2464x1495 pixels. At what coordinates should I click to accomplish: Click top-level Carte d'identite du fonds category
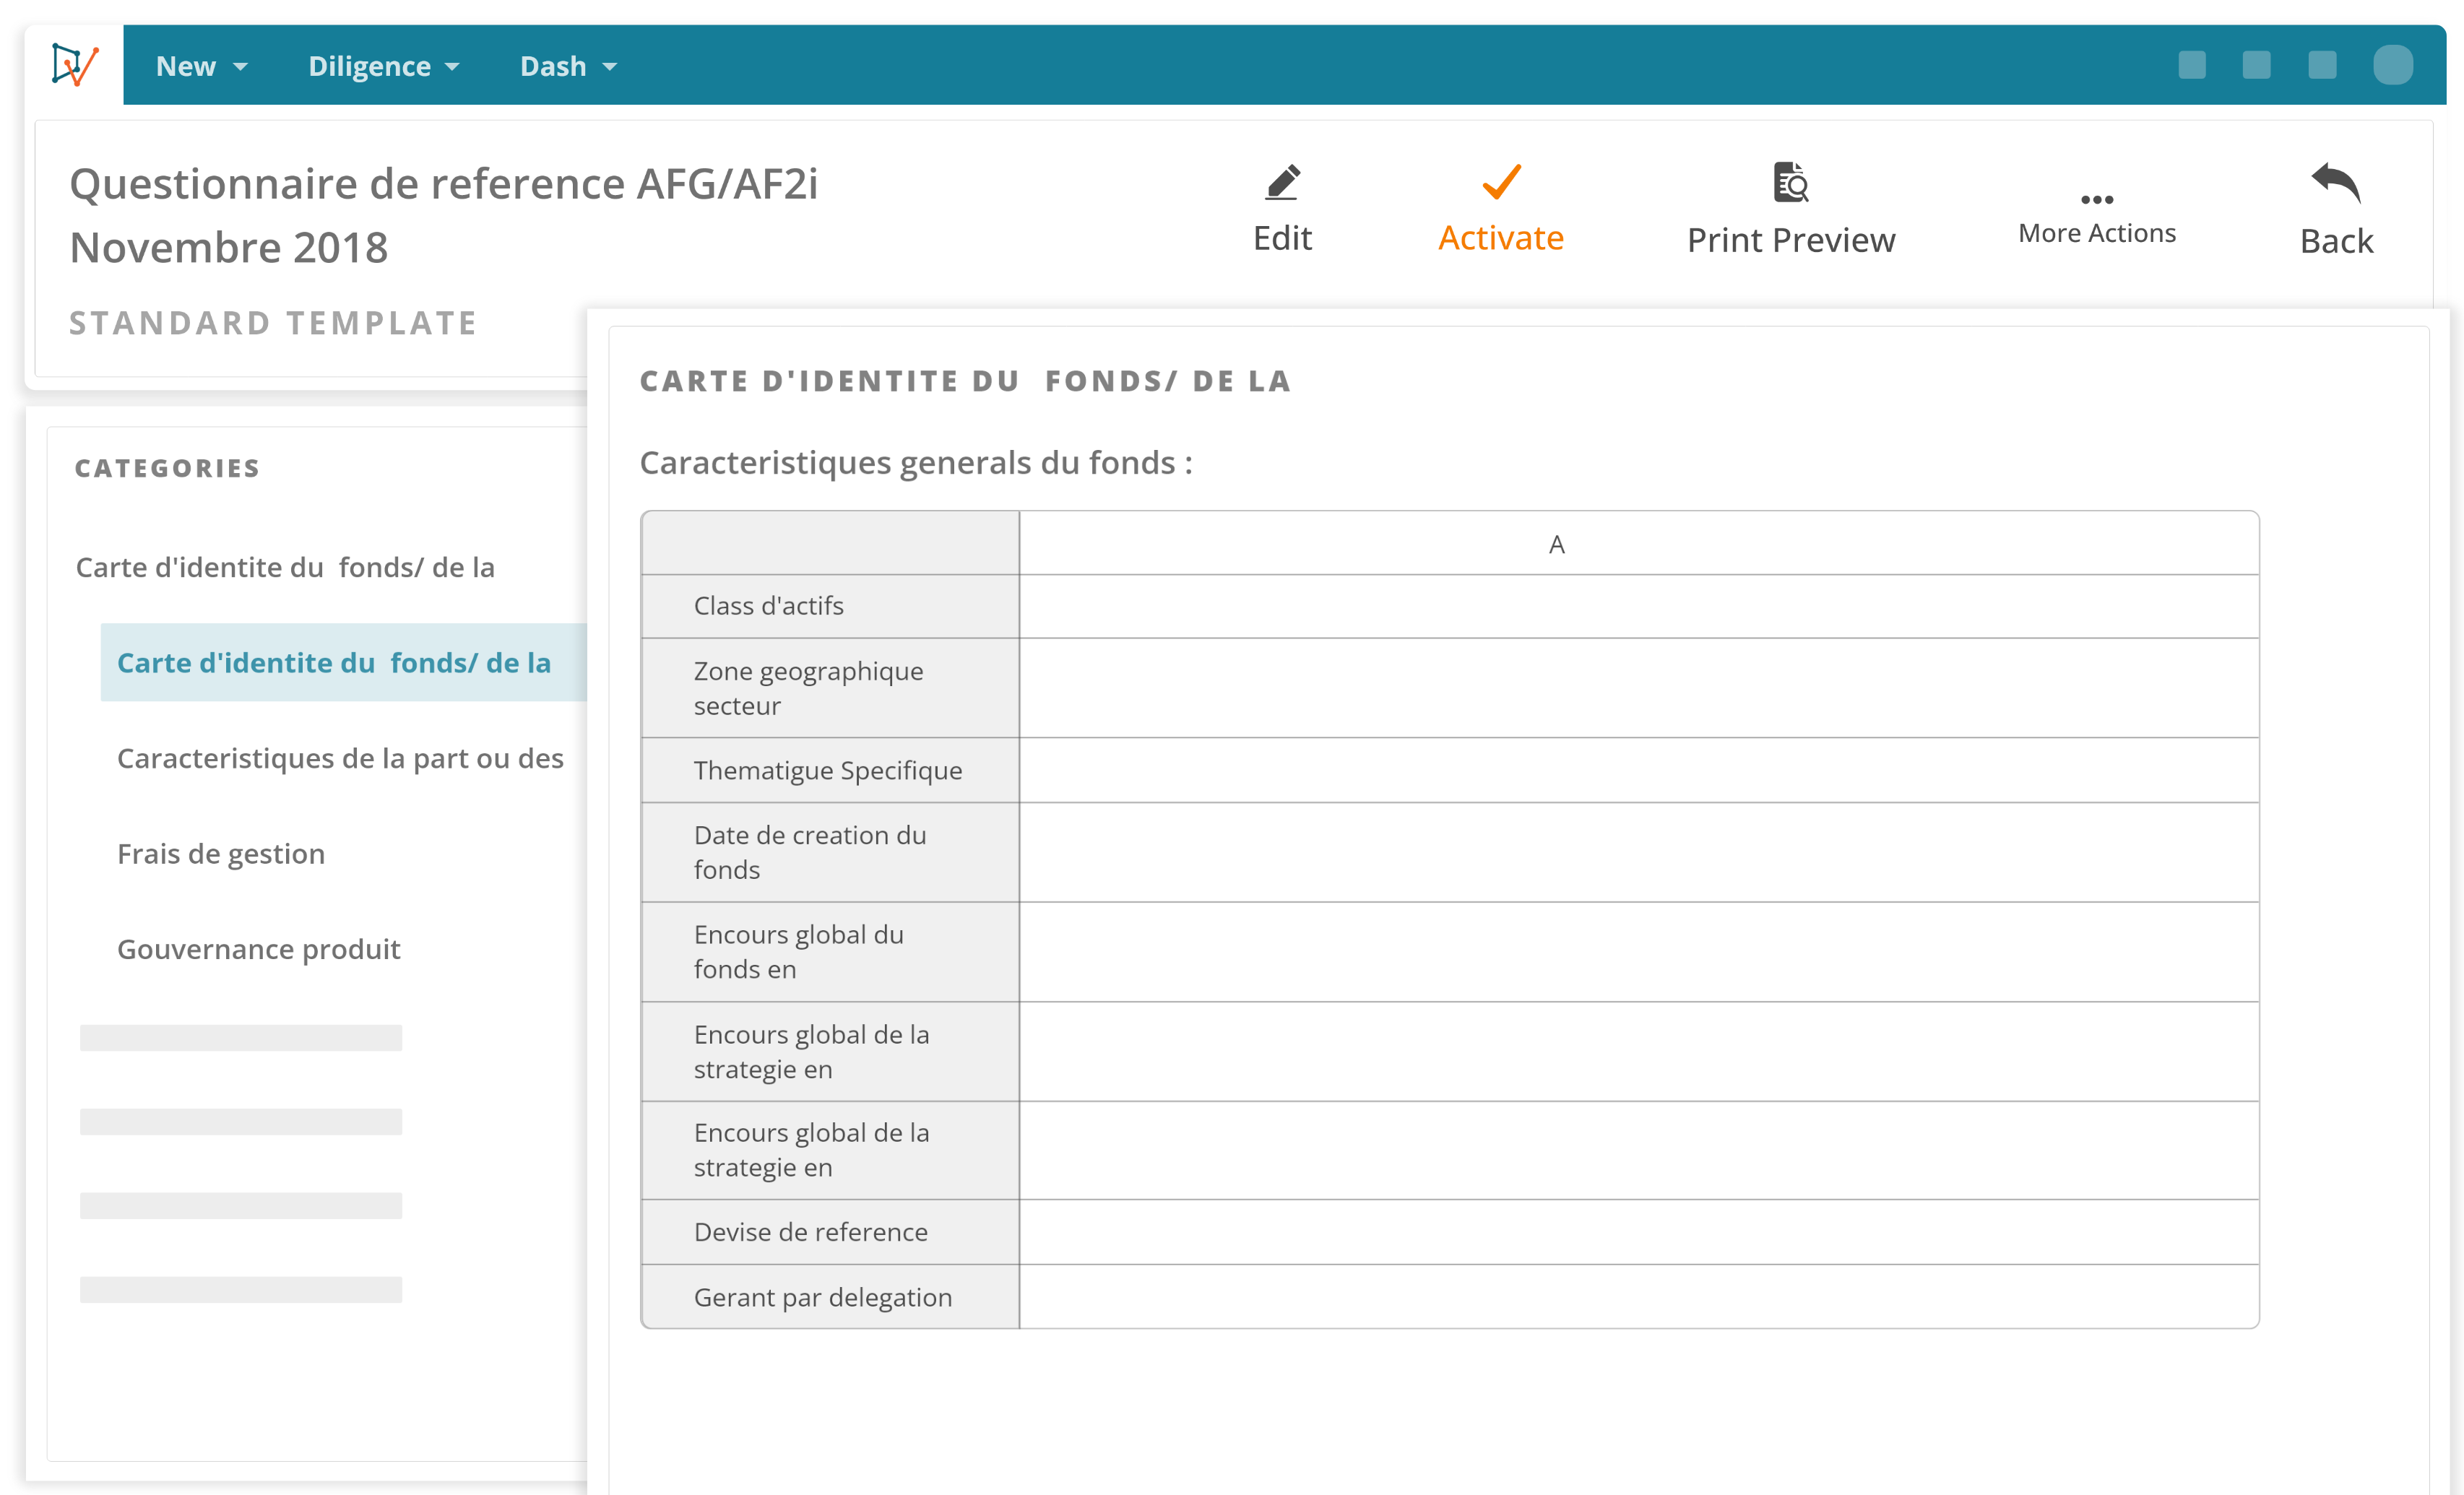285,567
